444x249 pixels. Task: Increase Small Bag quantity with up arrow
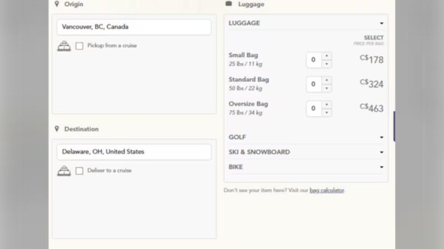(x=327, y=56)
